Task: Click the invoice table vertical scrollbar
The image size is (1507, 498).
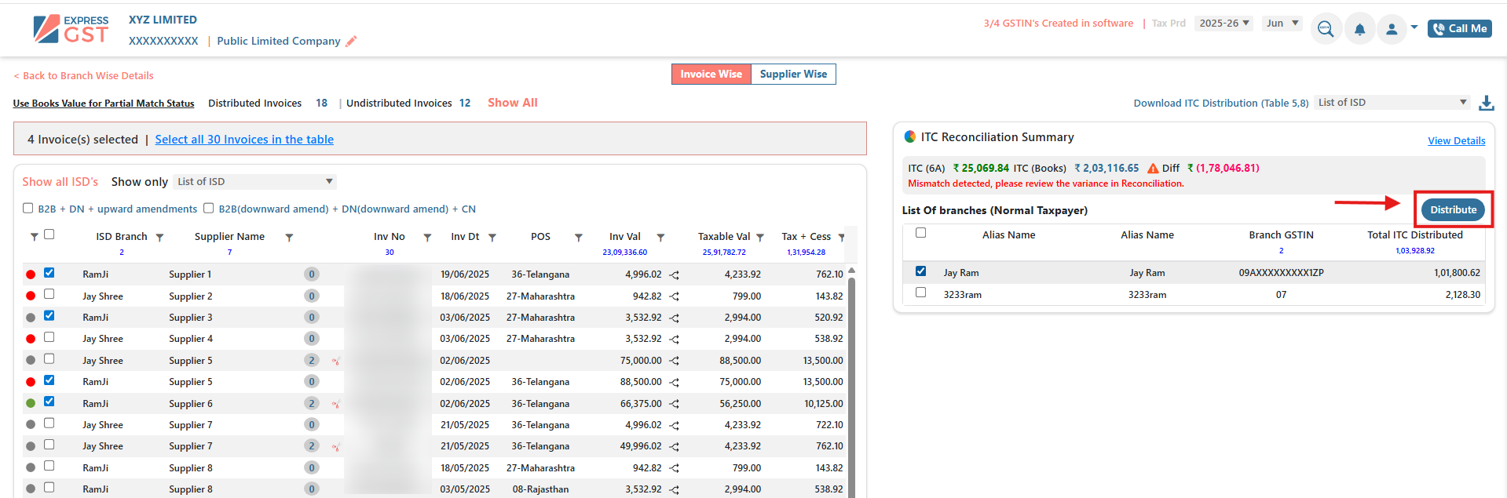Action: 852,376
